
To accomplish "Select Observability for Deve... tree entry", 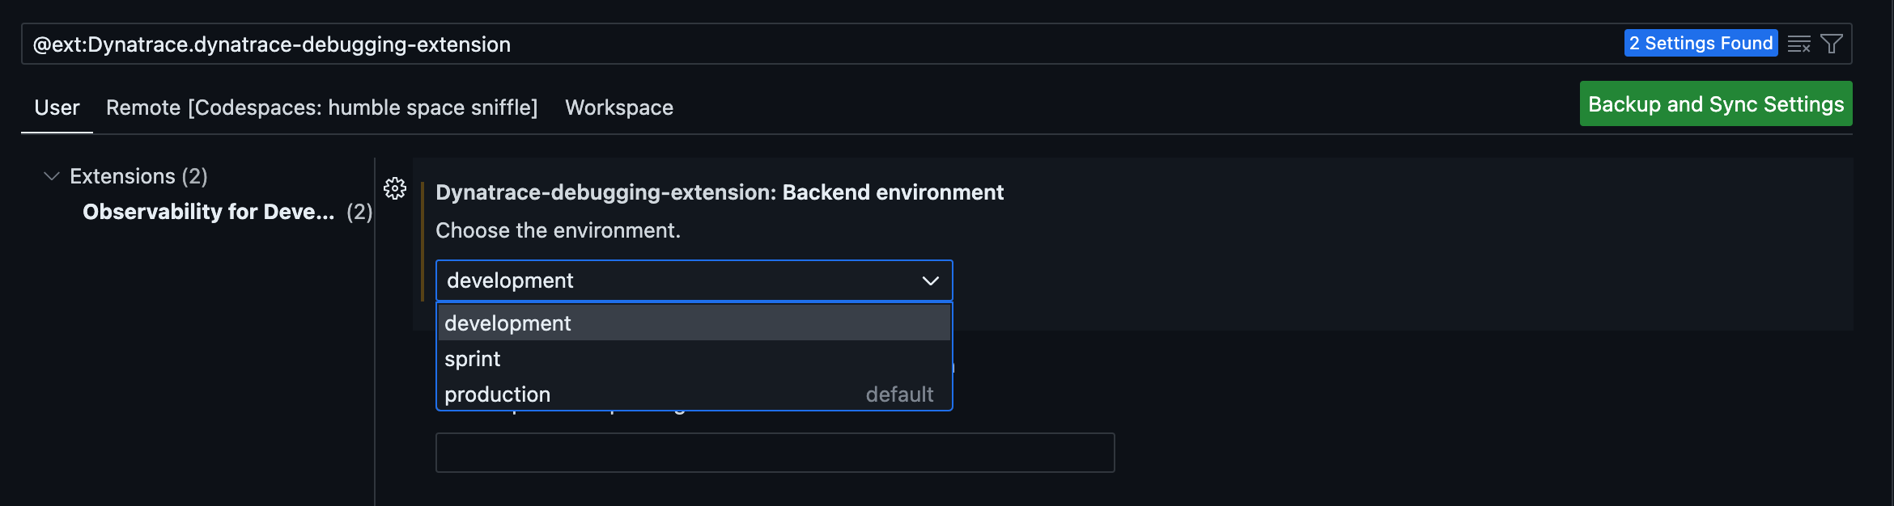I will (x=208, y=212).
